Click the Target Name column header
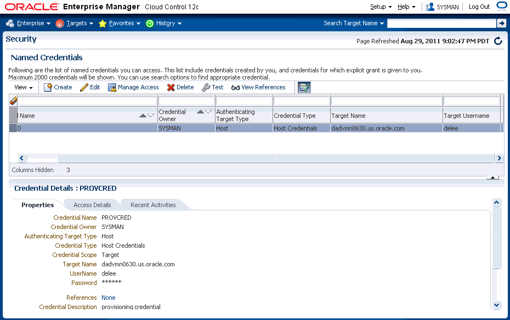Viewport: 510px width, 320px height. coord(387,115)
